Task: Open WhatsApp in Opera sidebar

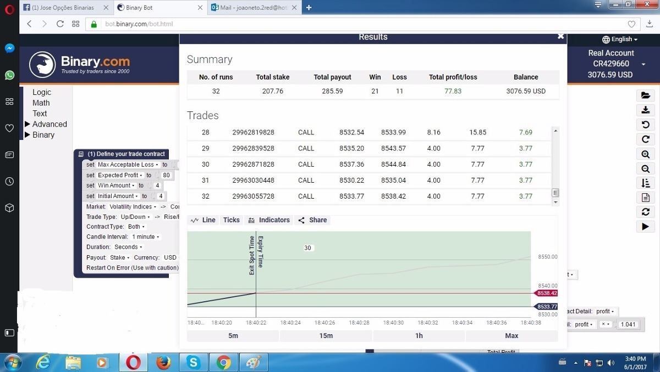Action: 9,75
